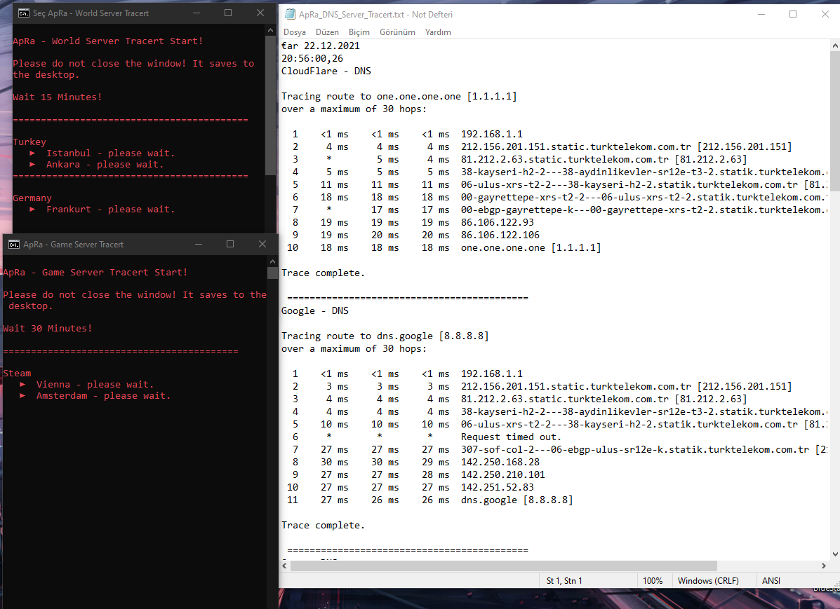Open the Düzen menu
The image size is (840, 609).
[x=327, y=32]
